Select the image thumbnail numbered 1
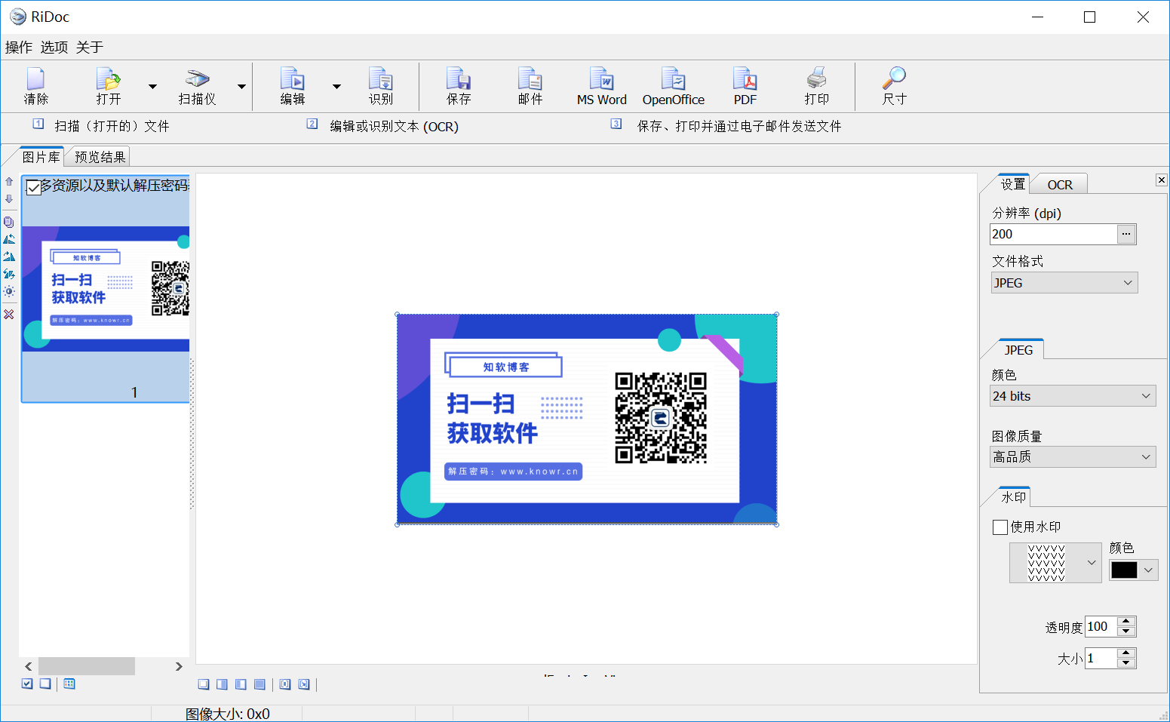The width and height of the screenshot is (1170, 722). 106,289
